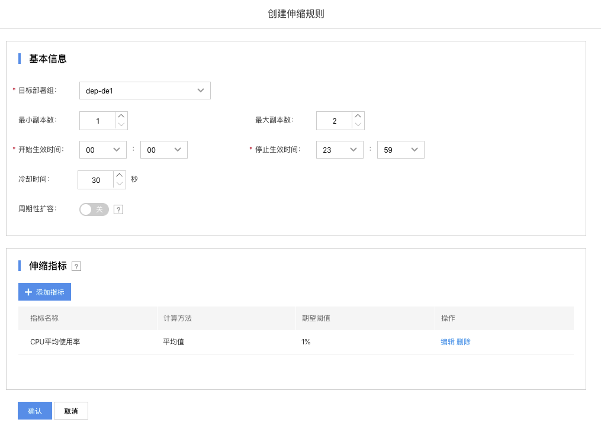Decrease 最小副本数 with down arrow
The width and height of the screenshot is (601, 429).
(121, 125)
